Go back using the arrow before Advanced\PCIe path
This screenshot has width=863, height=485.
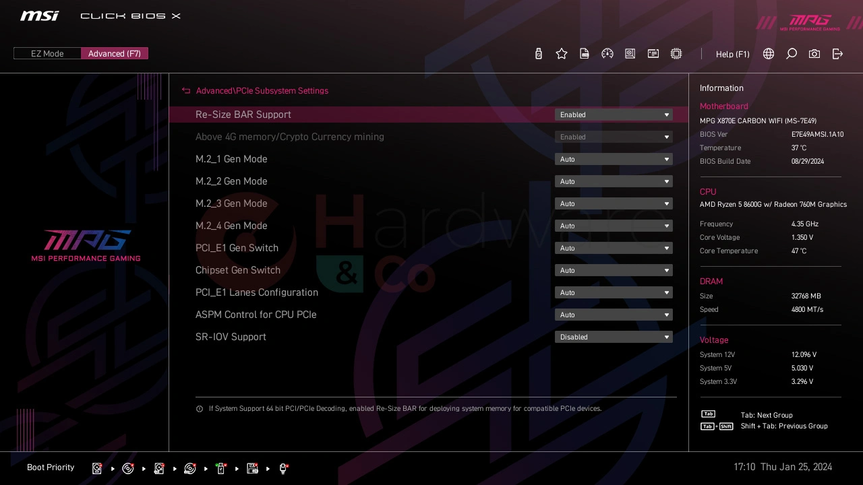pyautogui.click(x=186, y=90)
